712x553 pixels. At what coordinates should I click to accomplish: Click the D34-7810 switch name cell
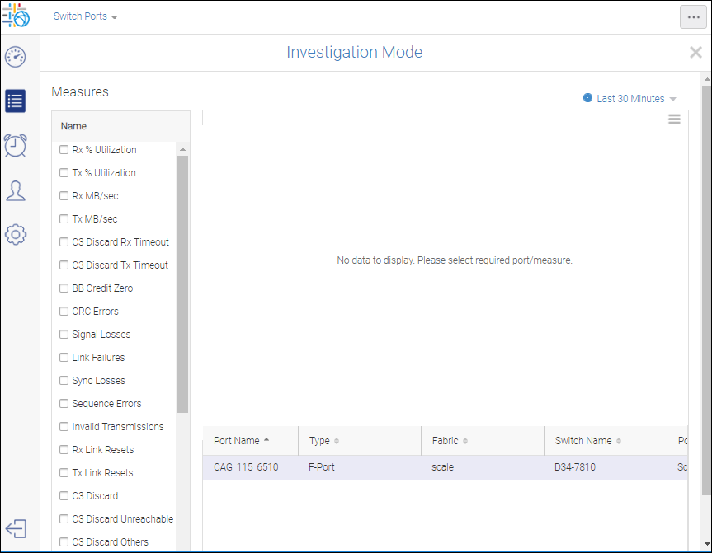pos(575,467)
